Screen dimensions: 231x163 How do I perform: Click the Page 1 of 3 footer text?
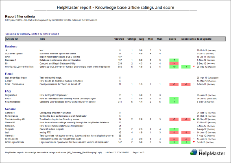pos(138,152)
